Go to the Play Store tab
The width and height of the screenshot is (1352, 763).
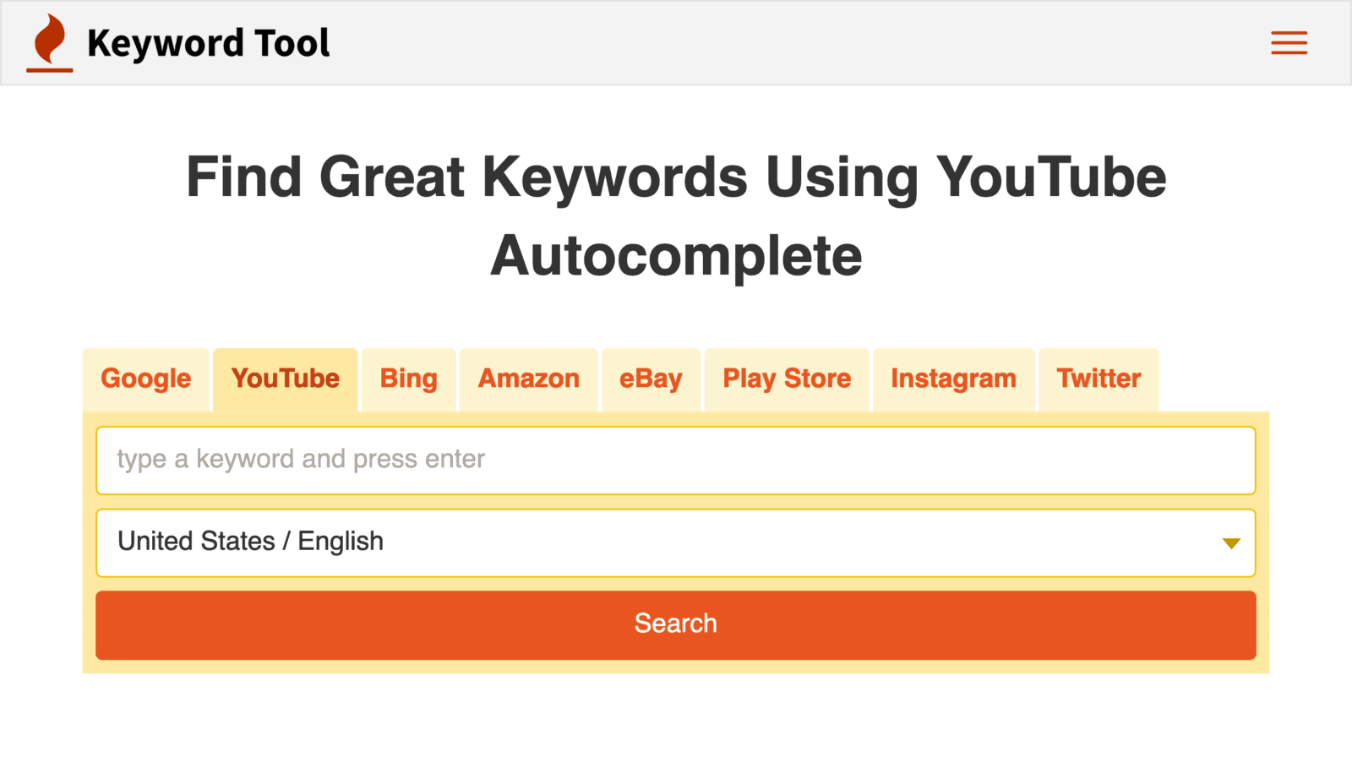[x=787, y=379]
